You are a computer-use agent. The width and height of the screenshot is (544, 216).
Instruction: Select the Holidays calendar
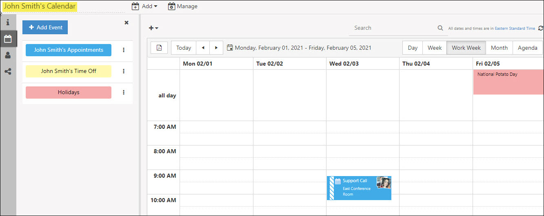point(69,93)
